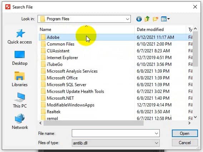This screenshot has width=203, height=152.
Task: Expand the Files of type dropdown
Action: [x=157, y=143]
